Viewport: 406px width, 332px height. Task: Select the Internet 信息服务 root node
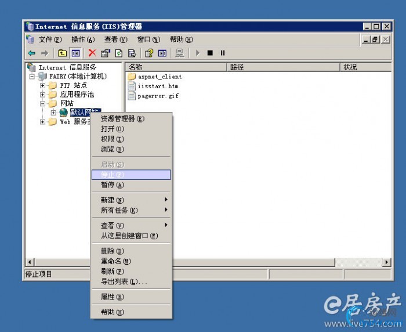(67, 67)
